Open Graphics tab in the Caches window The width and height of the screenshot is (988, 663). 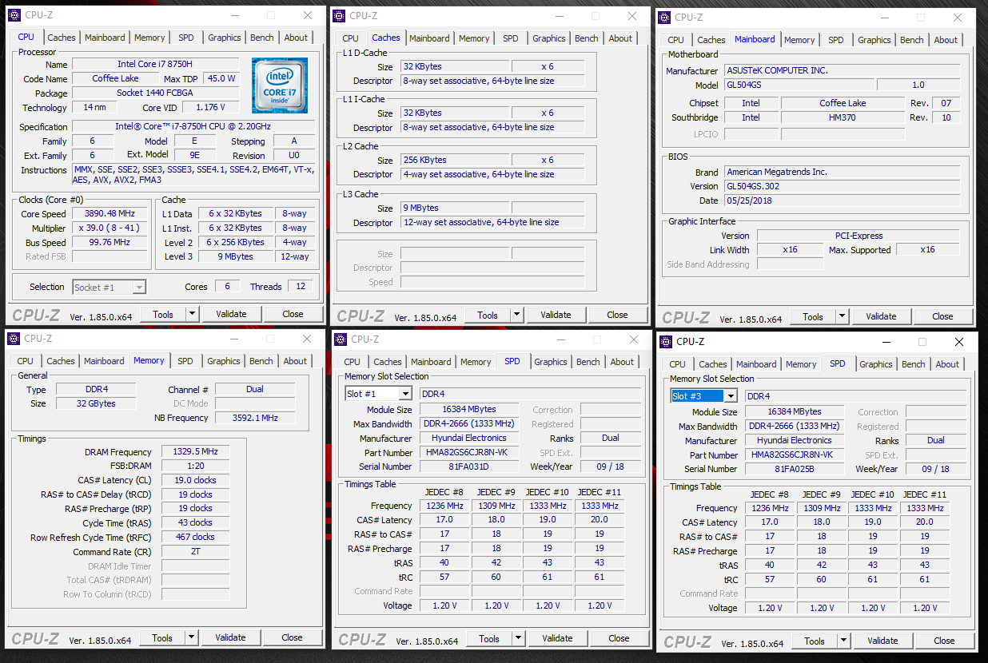pyautogui.click(x=549, y=38)
